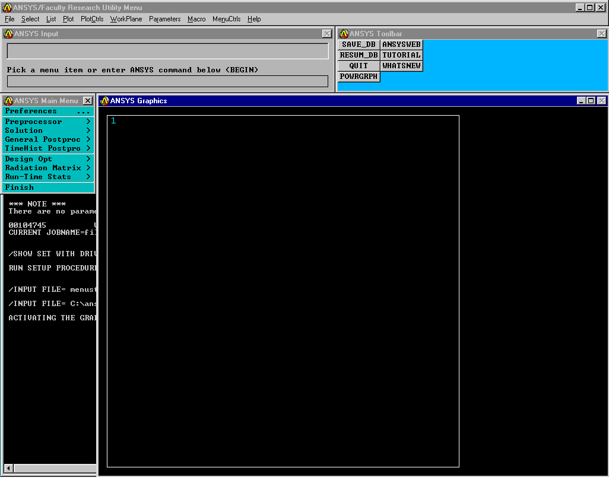Image resolution: width=609 pixels, height=487 pixels.
Task: Click the "/INPUT FILE= menust" output line
Action: [52, 289]
